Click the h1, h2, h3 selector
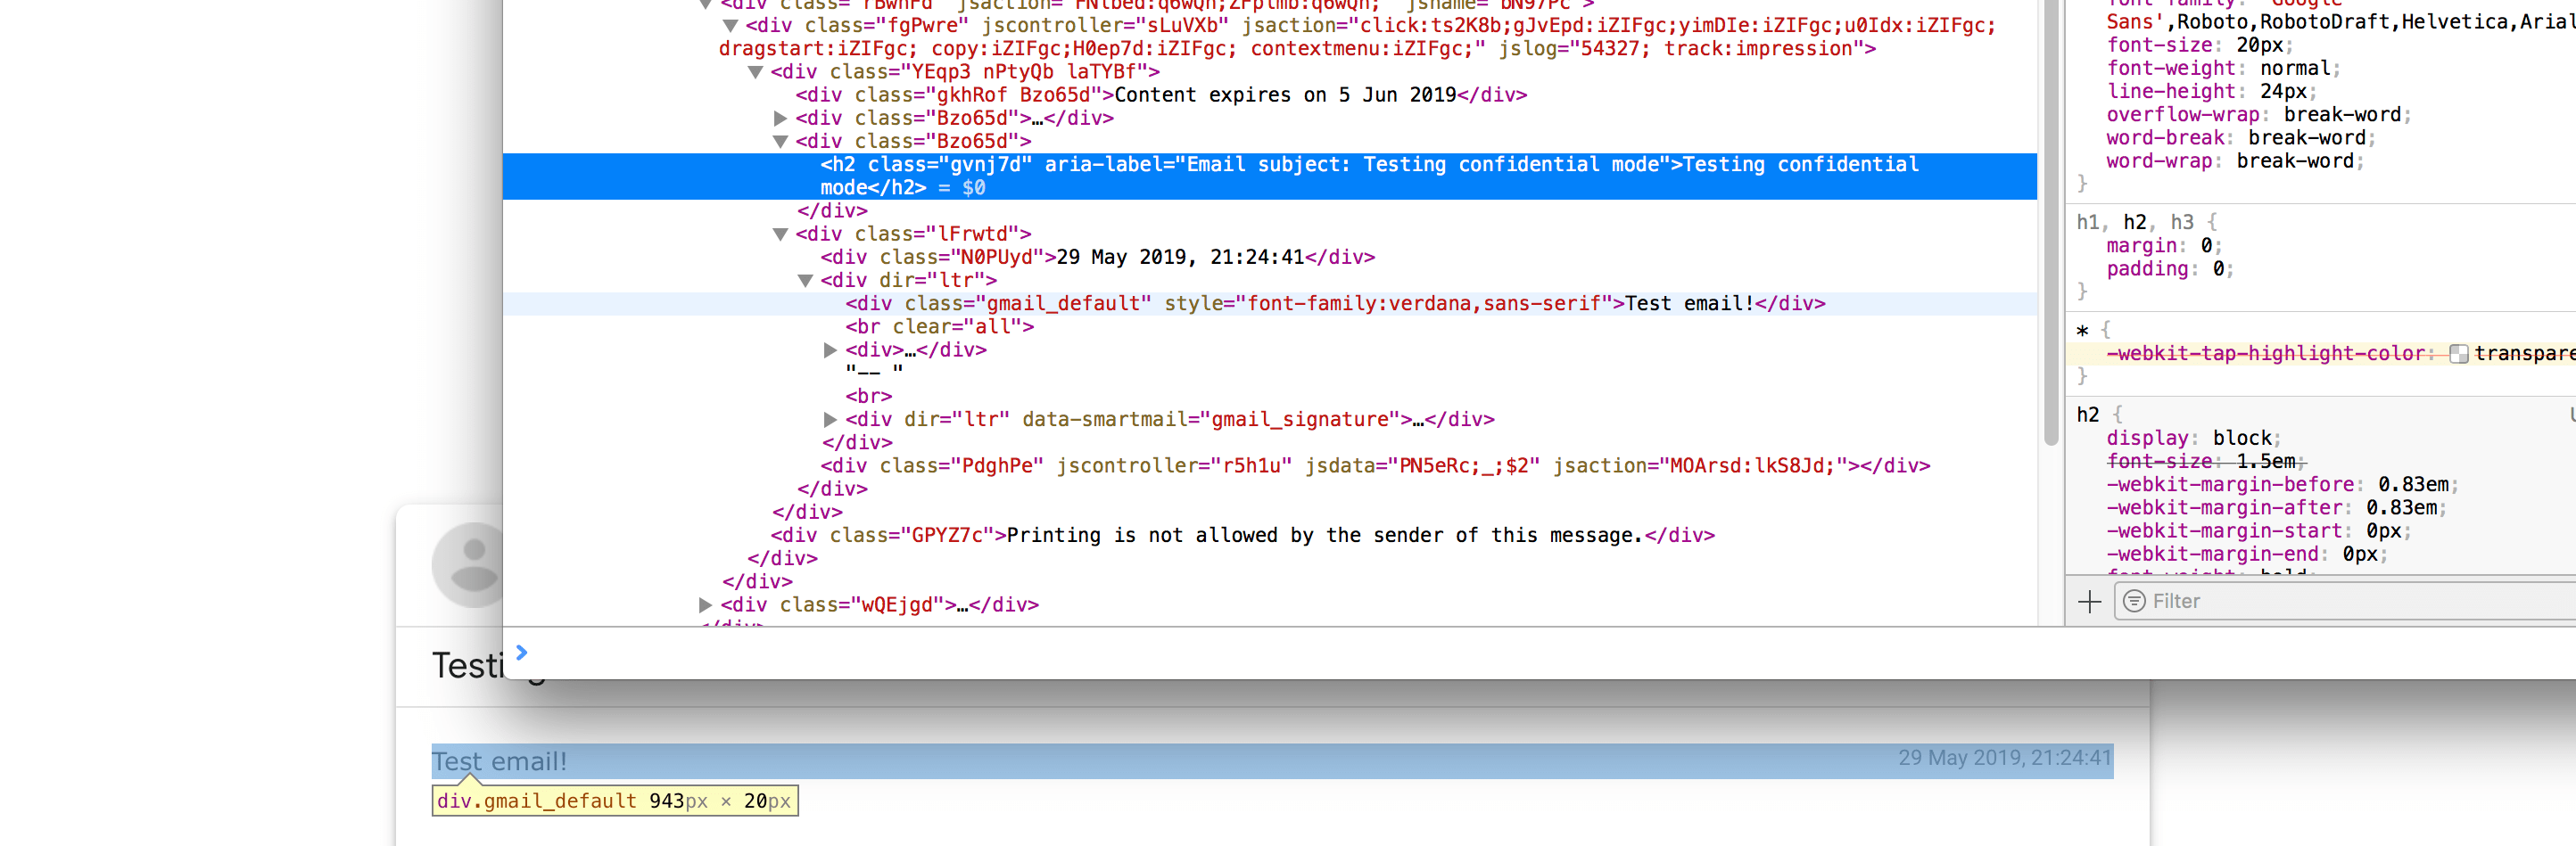The height and width of the screenshot is (846, 2576). tap(2134, 223)
